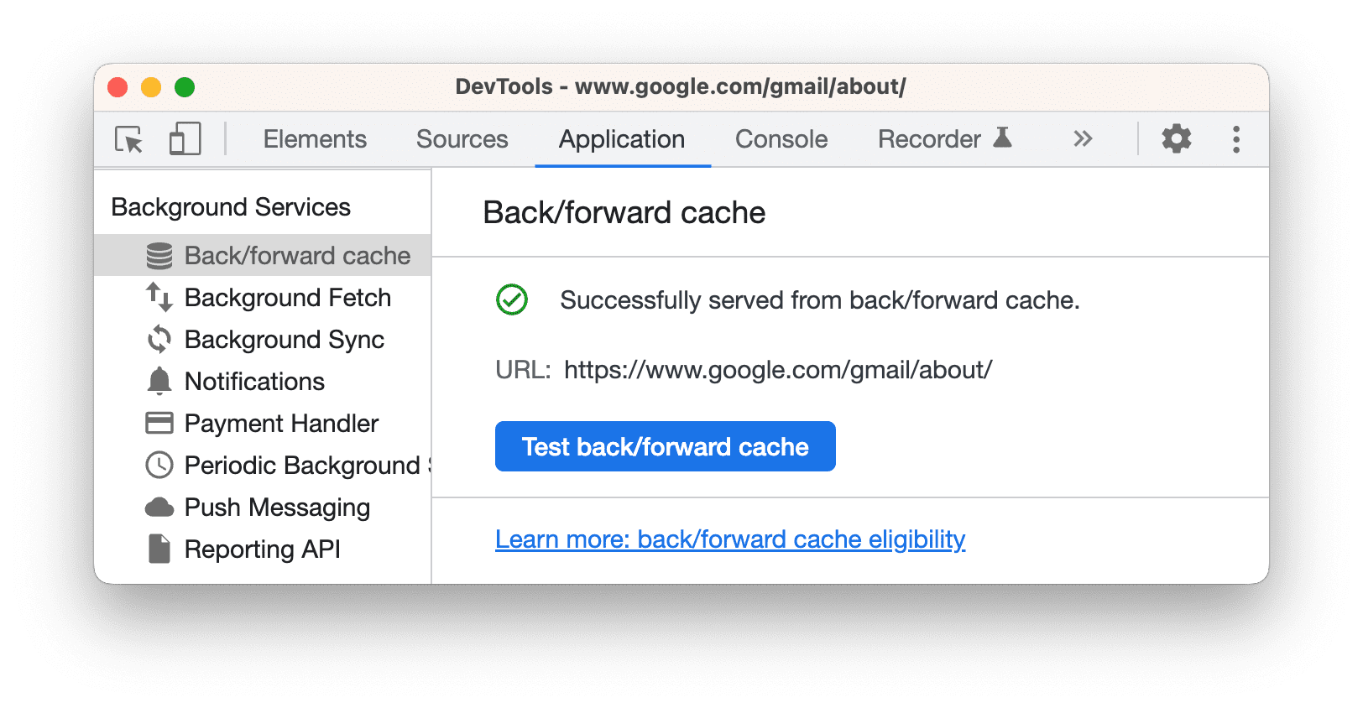
Task: Click the Background Fetch arrows icon
Action: 159,298
